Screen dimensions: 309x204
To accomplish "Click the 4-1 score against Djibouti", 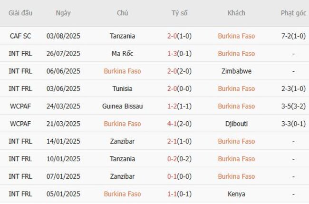I will click(x=179, y=124).
